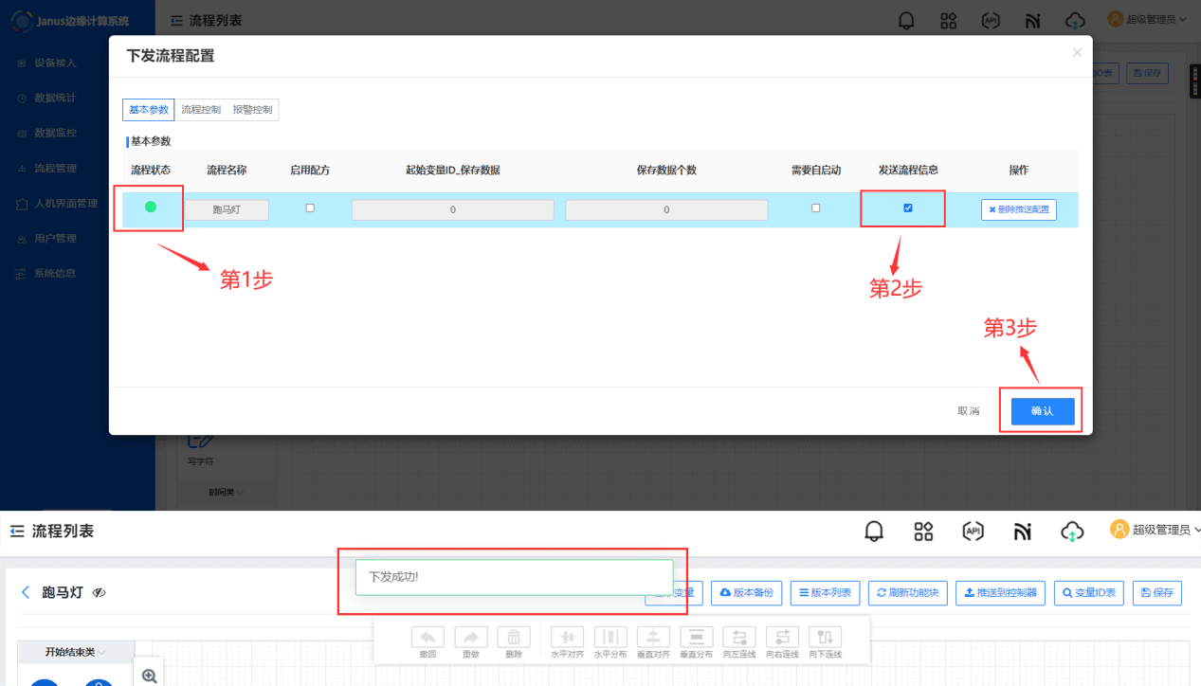Click the 水平对齐 align icon
The width and height of the screenshot is (1201, 686).
coord(567,638)
